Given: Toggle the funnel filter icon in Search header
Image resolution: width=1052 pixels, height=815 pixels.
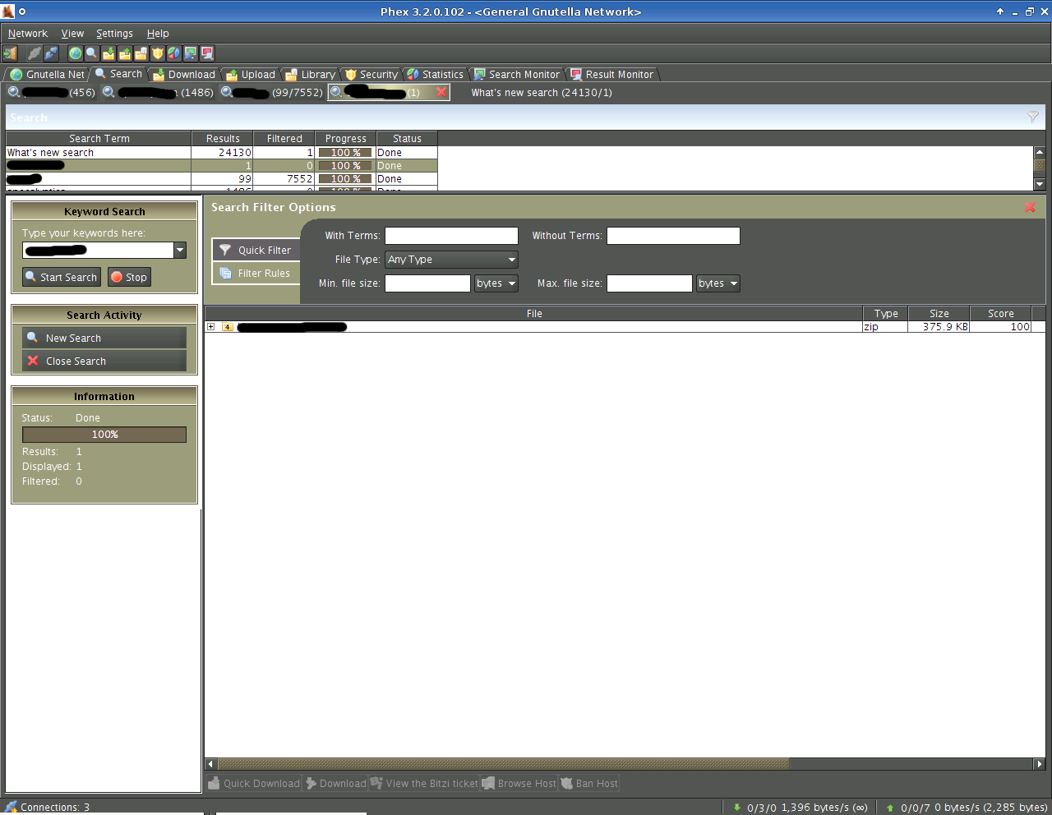Looking at the screenshot, I should coord(1033,117).
